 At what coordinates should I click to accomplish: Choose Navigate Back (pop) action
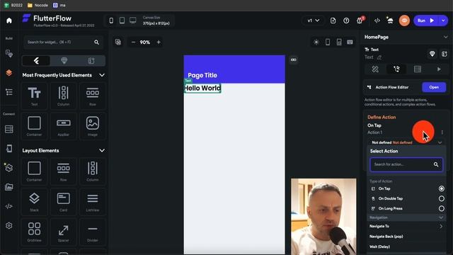pyautogui.click(x=386, y=237)
